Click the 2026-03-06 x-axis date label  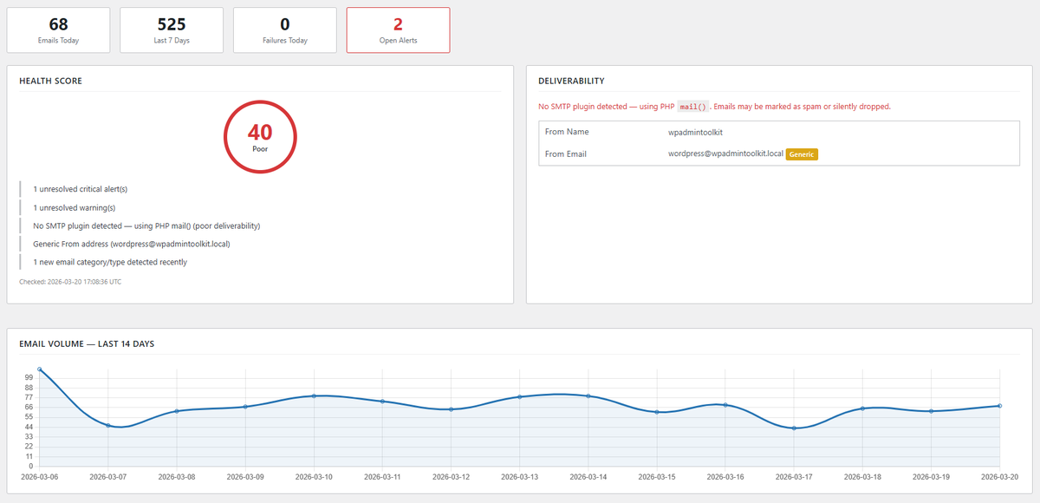pyautogui.click(x=42, y=476)
